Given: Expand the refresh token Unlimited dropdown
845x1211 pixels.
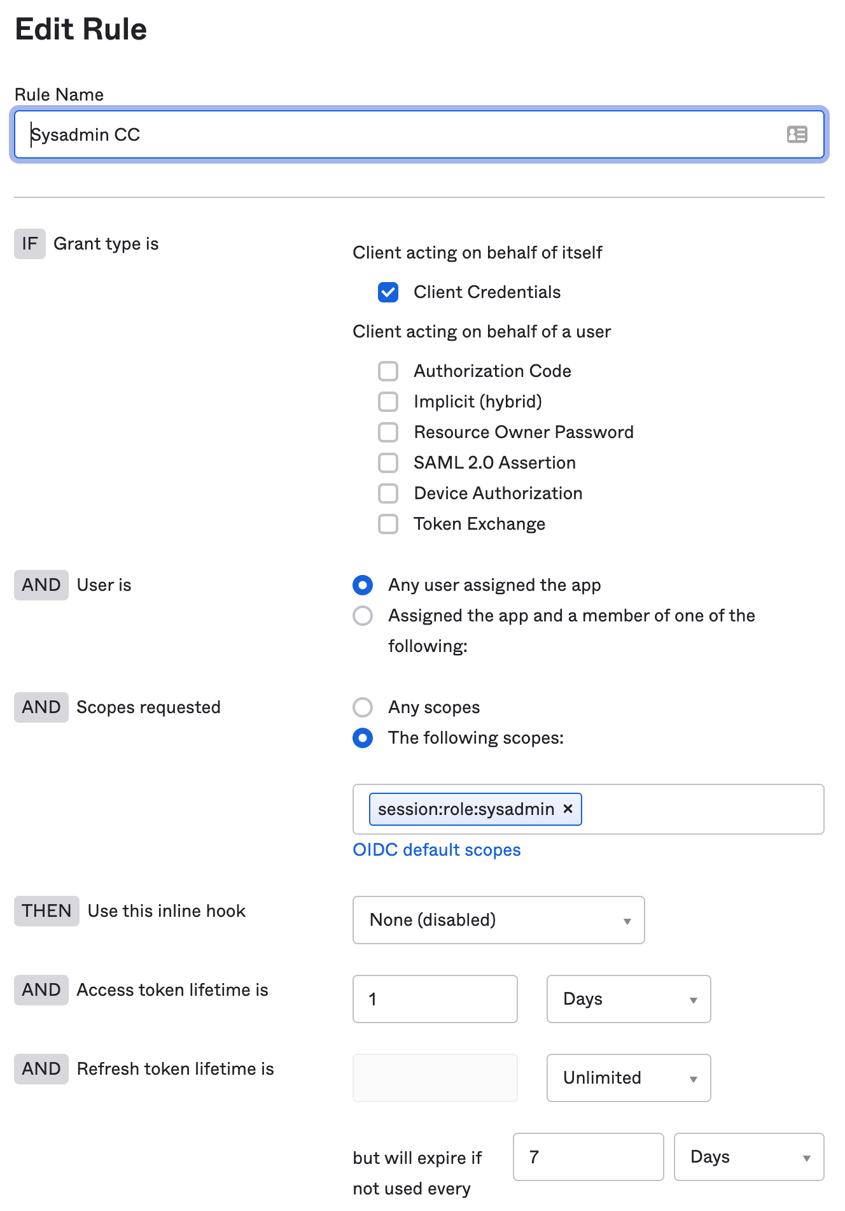Looking at the screenshot, I should tap(629, 1078).
